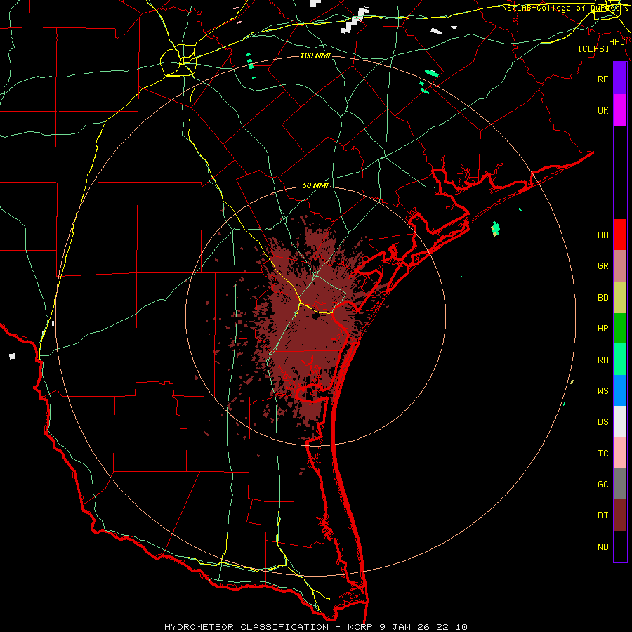Click the DS legend label

coord(603,422)
